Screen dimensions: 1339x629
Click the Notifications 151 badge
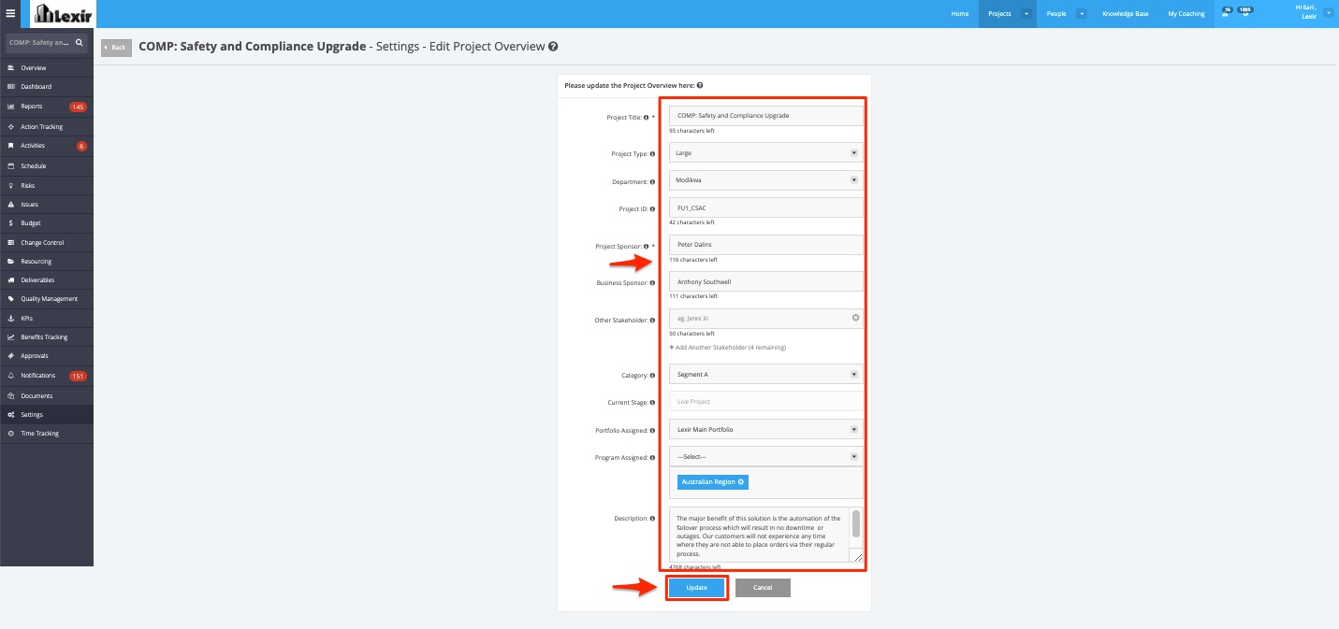[x=78, y=377]
